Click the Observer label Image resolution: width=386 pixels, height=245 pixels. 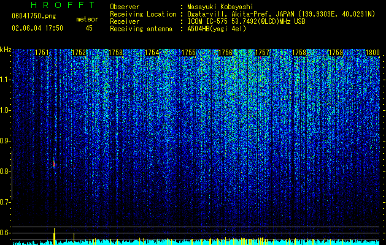click(x=125, y=7)
